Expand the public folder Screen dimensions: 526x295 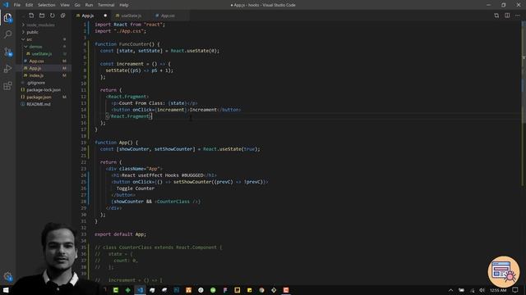click(32, 32)
